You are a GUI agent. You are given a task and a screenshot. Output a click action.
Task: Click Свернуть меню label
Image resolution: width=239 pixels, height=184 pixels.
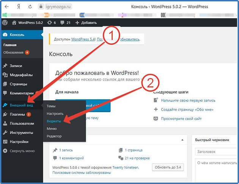[22, 151]
